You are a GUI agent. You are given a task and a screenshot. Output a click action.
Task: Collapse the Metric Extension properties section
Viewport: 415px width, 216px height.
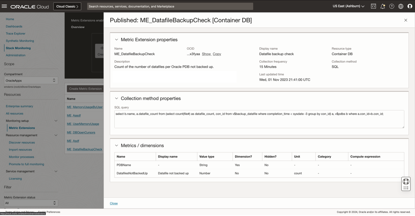coord(116,40)
